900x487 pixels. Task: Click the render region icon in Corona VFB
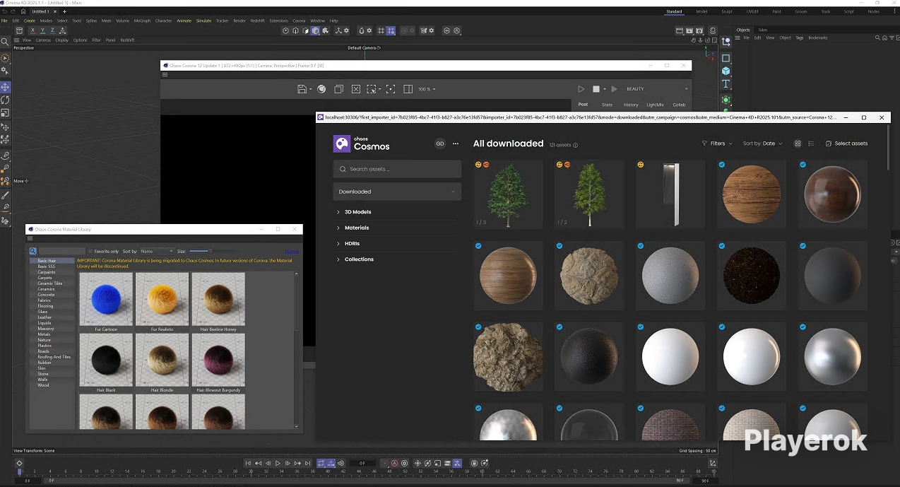(372, 89)
